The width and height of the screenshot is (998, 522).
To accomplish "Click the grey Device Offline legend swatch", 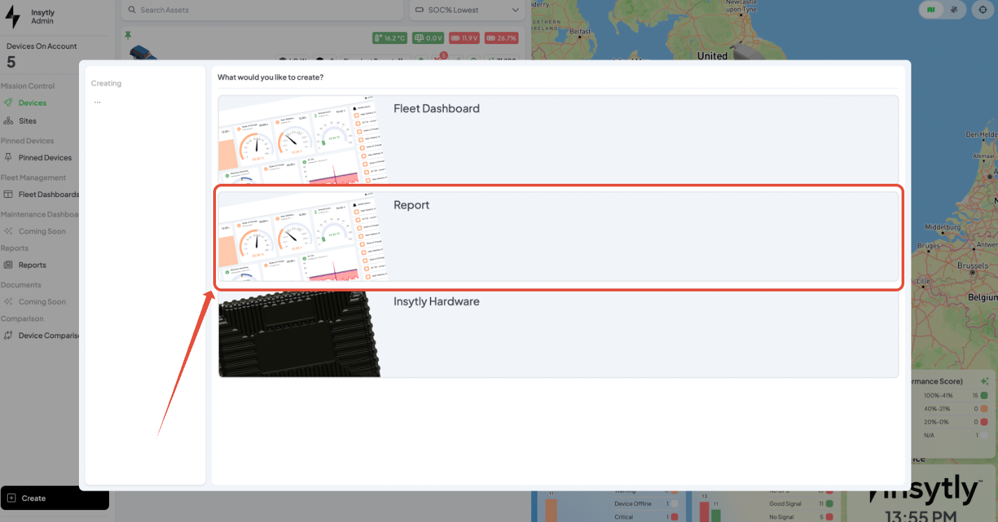I will (x=674, y=504).
